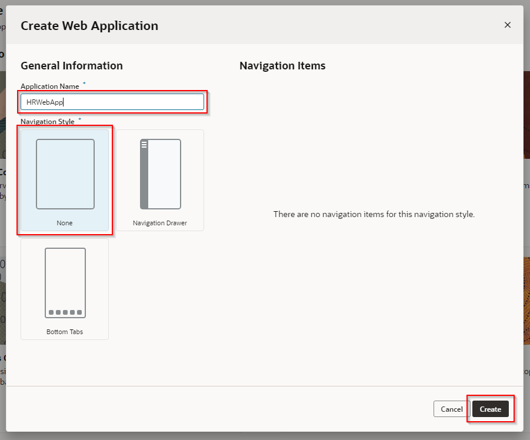Viewport: 530px width, 440px height.
Task: Choose the Navigation Drawer layout icon
Action: (160, 174)
